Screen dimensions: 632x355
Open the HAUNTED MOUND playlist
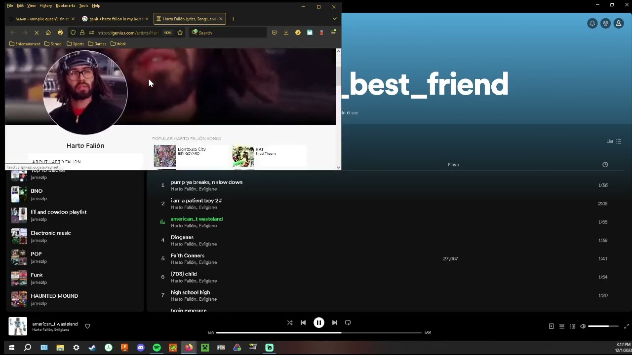click(x=74, y=299)
